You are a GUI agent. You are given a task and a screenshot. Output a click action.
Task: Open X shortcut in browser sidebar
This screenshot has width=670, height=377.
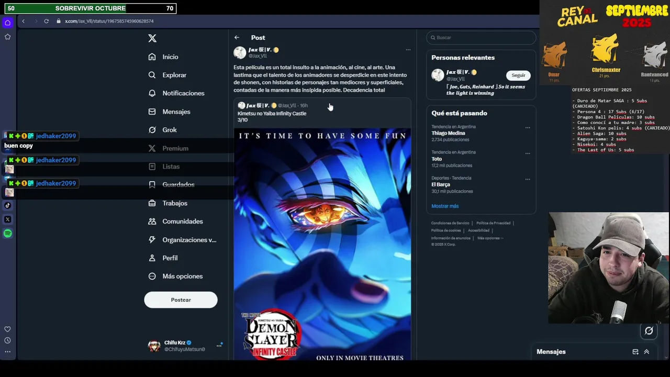pyautogui.click(x=7, y=219)
